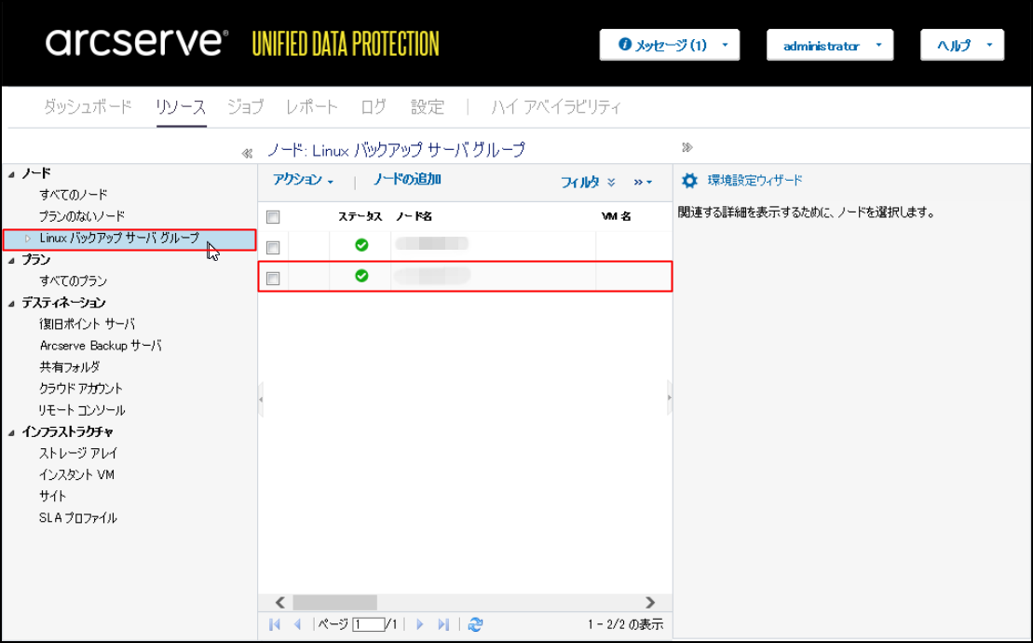Select 復旧ポイント サーバ in tree
Viewport: 1033px width, 643px height.
point(87,324)
